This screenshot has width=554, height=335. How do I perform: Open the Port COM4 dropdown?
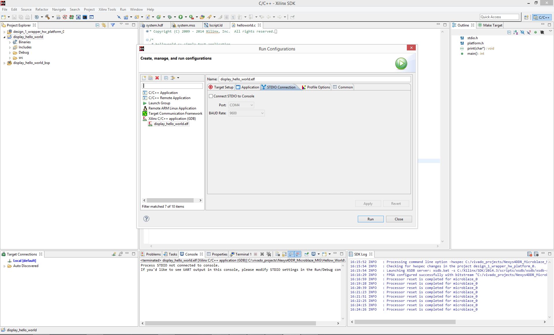pyautogui.click(x=241, y=105)
